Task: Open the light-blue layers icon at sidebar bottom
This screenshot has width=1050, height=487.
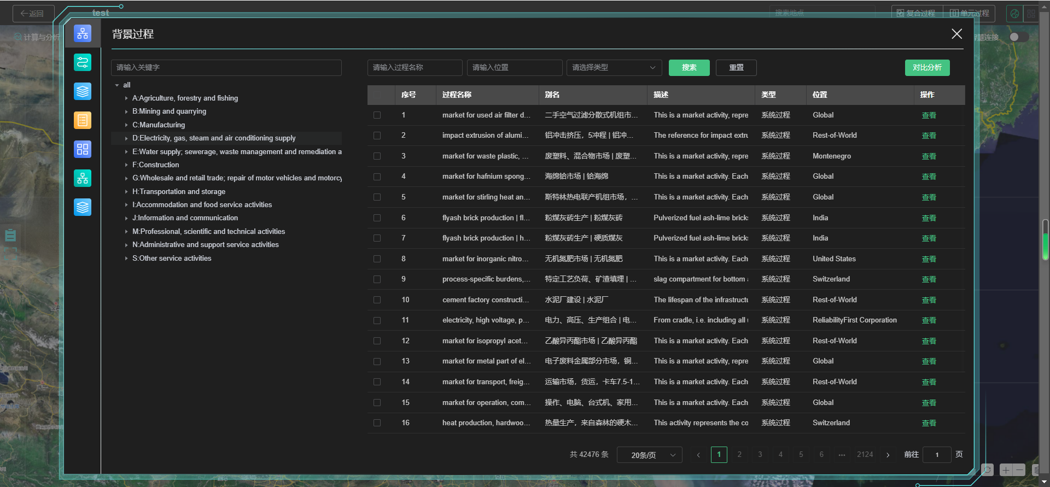Action: pos(83,207)
